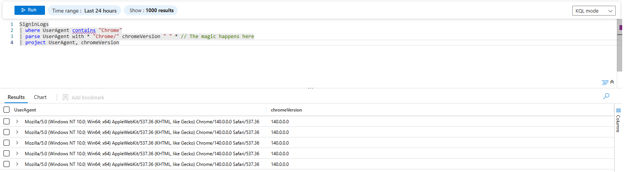This screenshot has height=172, width=626.
Task: Collapse the query editor with double chevron
Action: (612, 82)
